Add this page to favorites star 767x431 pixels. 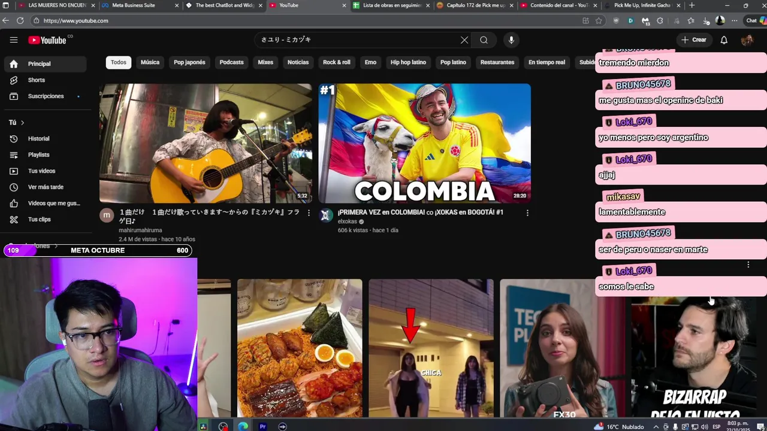click(599, 20)
